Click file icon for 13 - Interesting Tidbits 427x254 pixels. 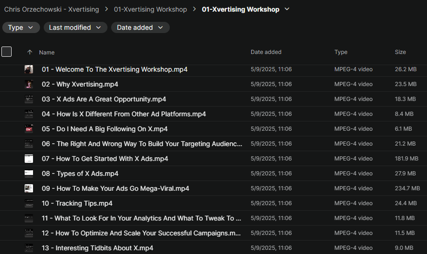(x=29, y=248)
